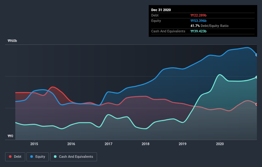Click the Equity label in tooltip

[156, 21]
